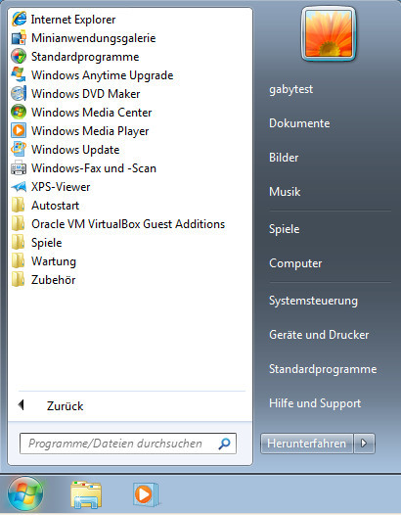Click the Windows-Fax und -Scan icon
The image size is (401, 515).
(x=19, y=168)
